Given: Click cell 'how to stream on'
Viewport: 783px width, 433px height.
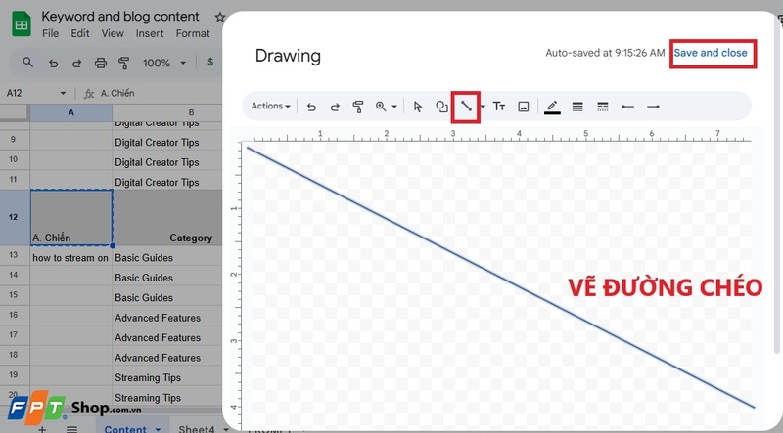Looking at the screenshot, I should pyautogui.click(x=71, y=258).
